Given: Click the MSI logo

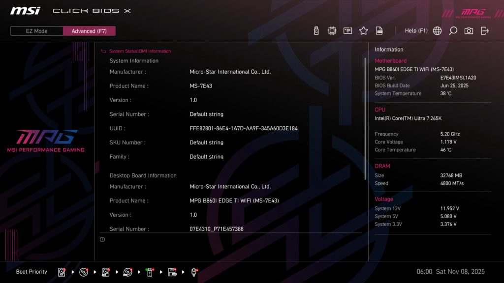Looking at the screenshot, I should click(25, 10).
